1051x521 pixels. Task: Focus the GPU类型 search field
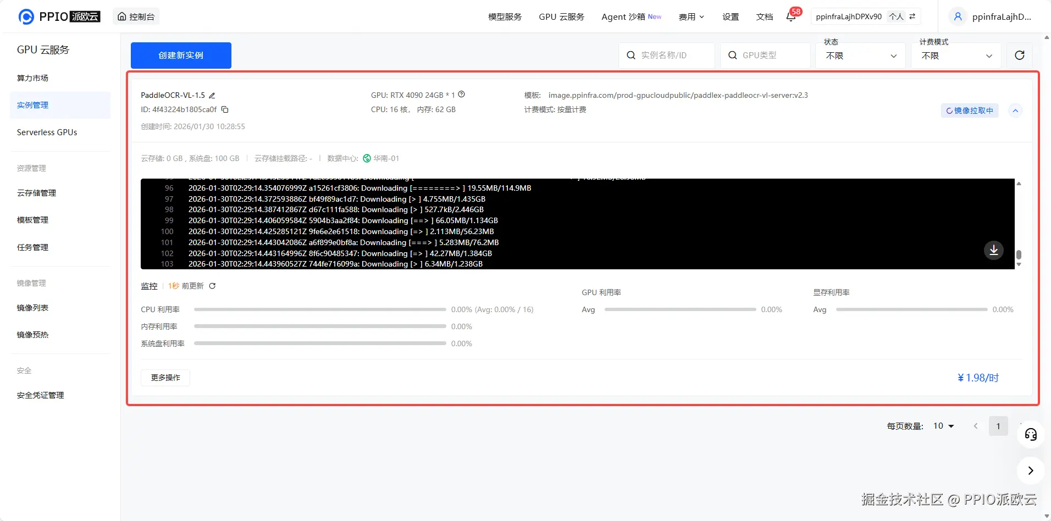765,56
